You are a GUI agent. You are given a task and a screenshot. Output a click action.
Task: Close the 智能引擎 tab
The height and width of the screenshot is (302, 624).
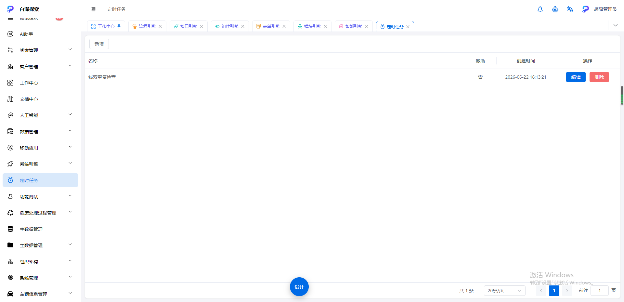367,26
